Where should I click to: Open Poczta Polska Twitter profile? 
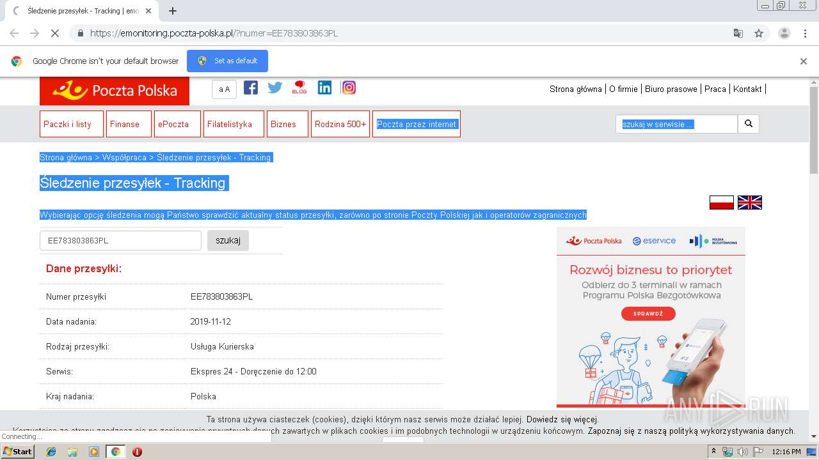(x=275, y=88)
